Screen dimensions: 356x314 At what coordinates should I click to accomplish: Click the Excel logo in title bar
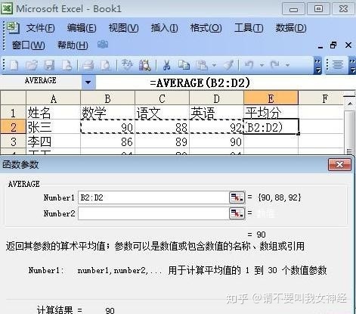7,8
